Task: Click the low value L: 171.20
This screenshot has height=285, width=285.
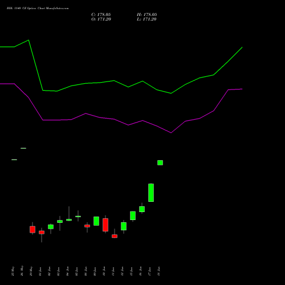Action: (x=146, y=19)
